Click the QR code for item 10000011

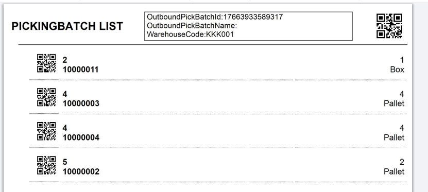pyautogui.click(x=46, y=63)
